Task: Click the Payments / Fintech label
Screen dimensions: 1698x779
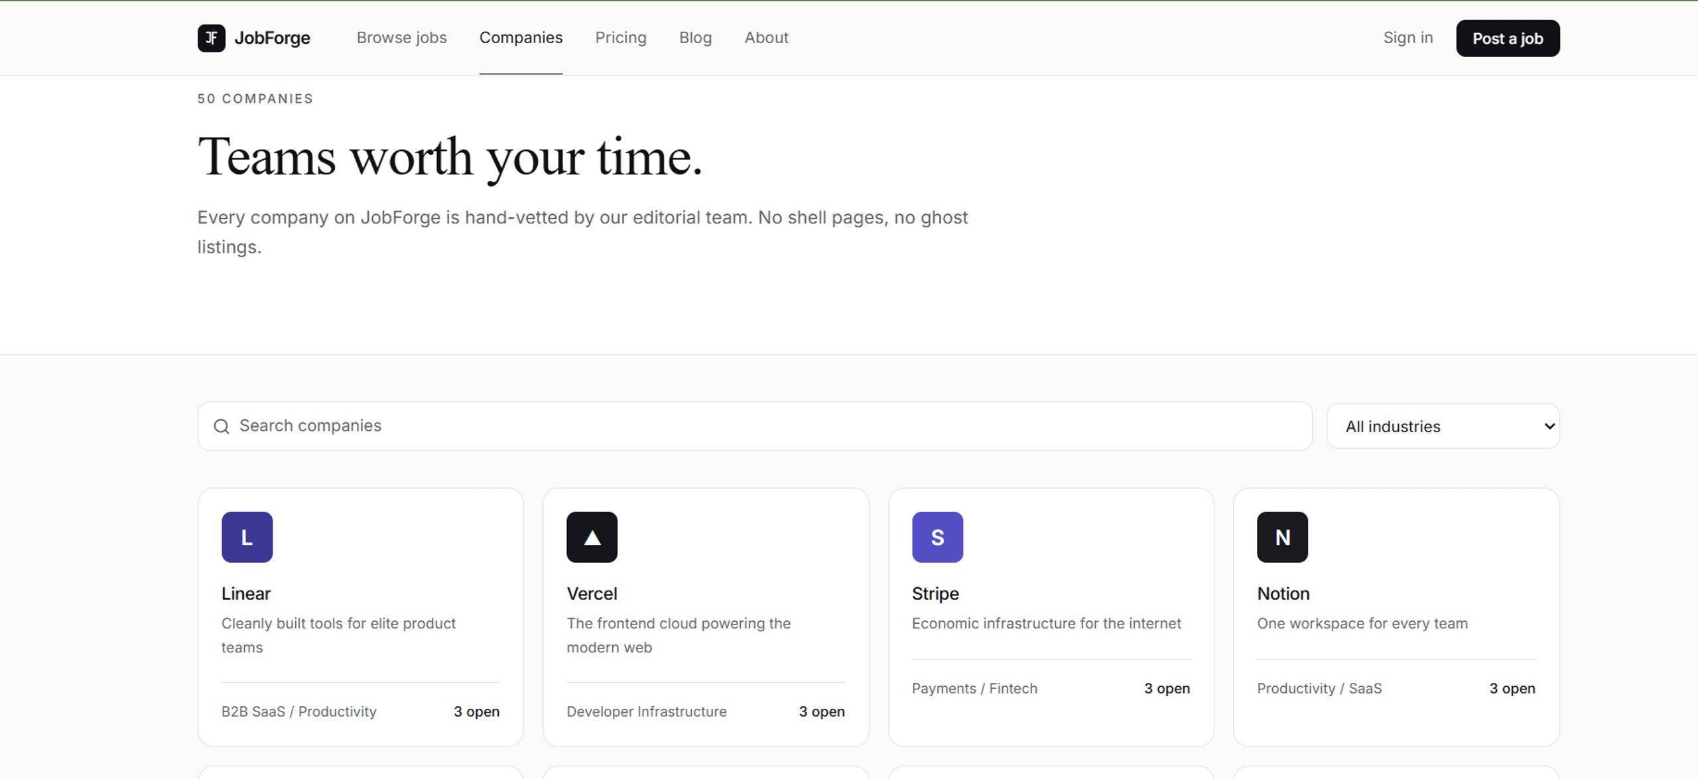Action: [974, 689]
